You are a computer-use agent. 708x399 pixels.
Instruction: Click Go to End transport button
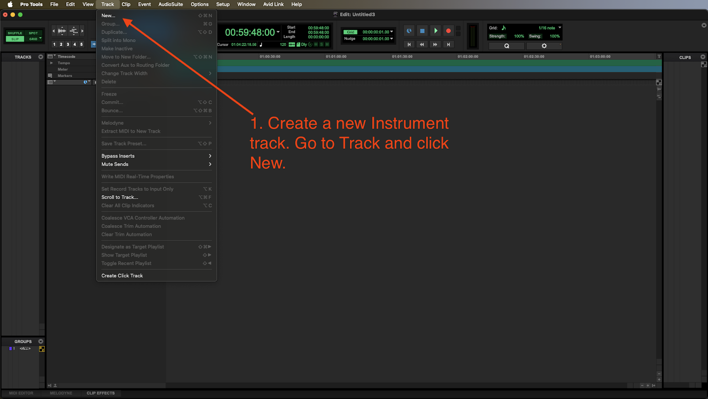448,44
